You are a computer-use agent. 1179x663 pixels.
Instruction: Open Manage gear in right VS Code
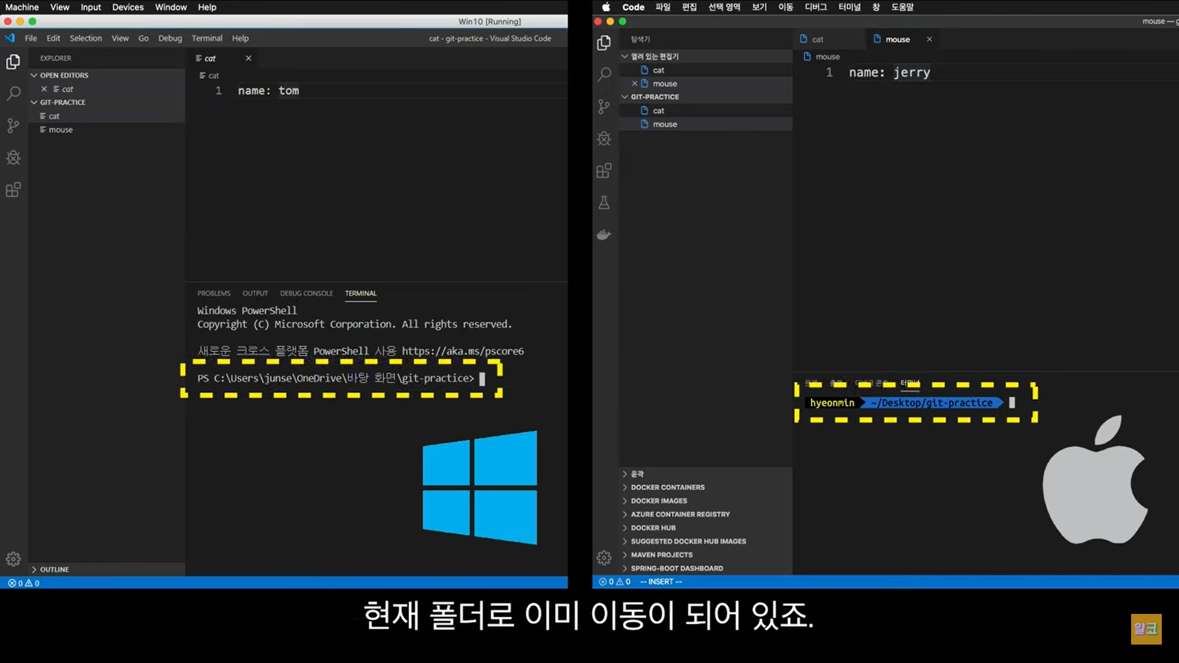click(x=604, y=557)
